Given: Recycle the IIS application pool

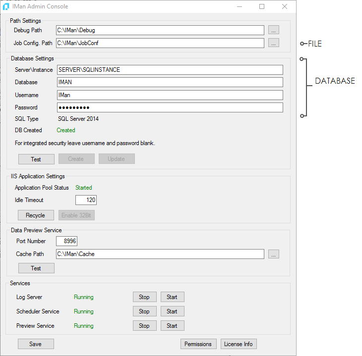Looking at the screenshot, I should coord(36,215).
